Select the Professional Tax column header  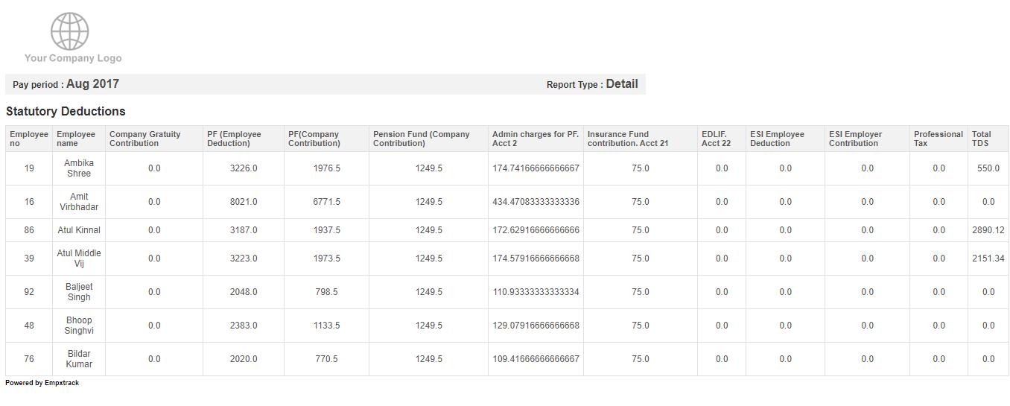pos(938,139)
